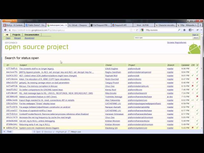
Task: Switch to the RequireJS API tab
Action: [x=122, y=25]
